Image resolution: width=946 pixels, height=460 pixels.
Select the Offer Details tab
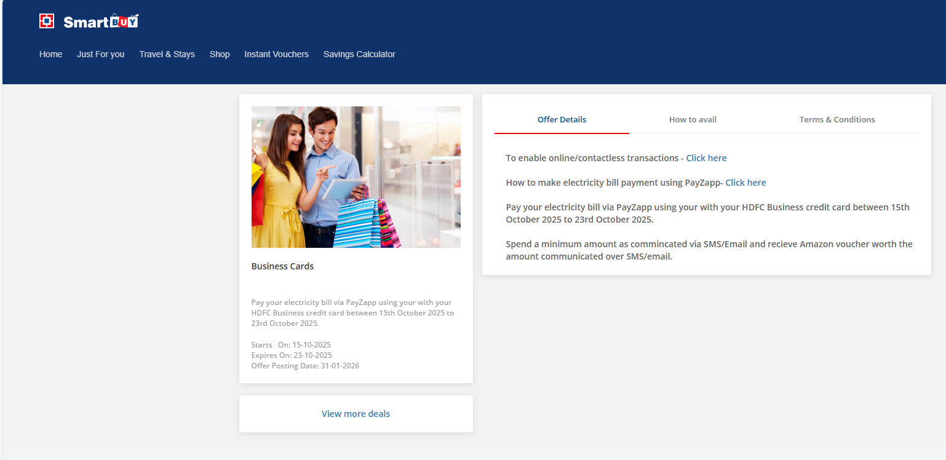point(562,119)
